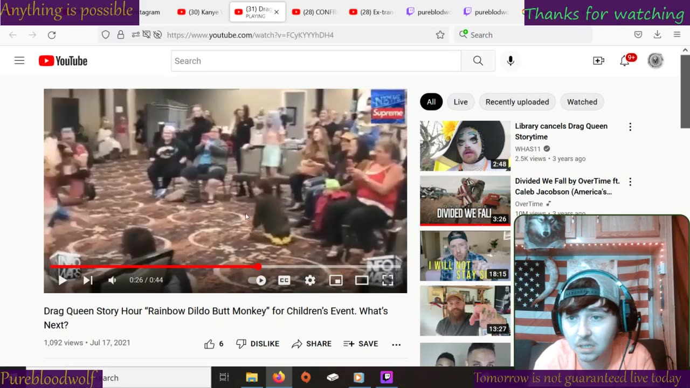The width and height of the screenshot is (690, 388).
Task: Toggle closed captions CC
Action: 284,280
